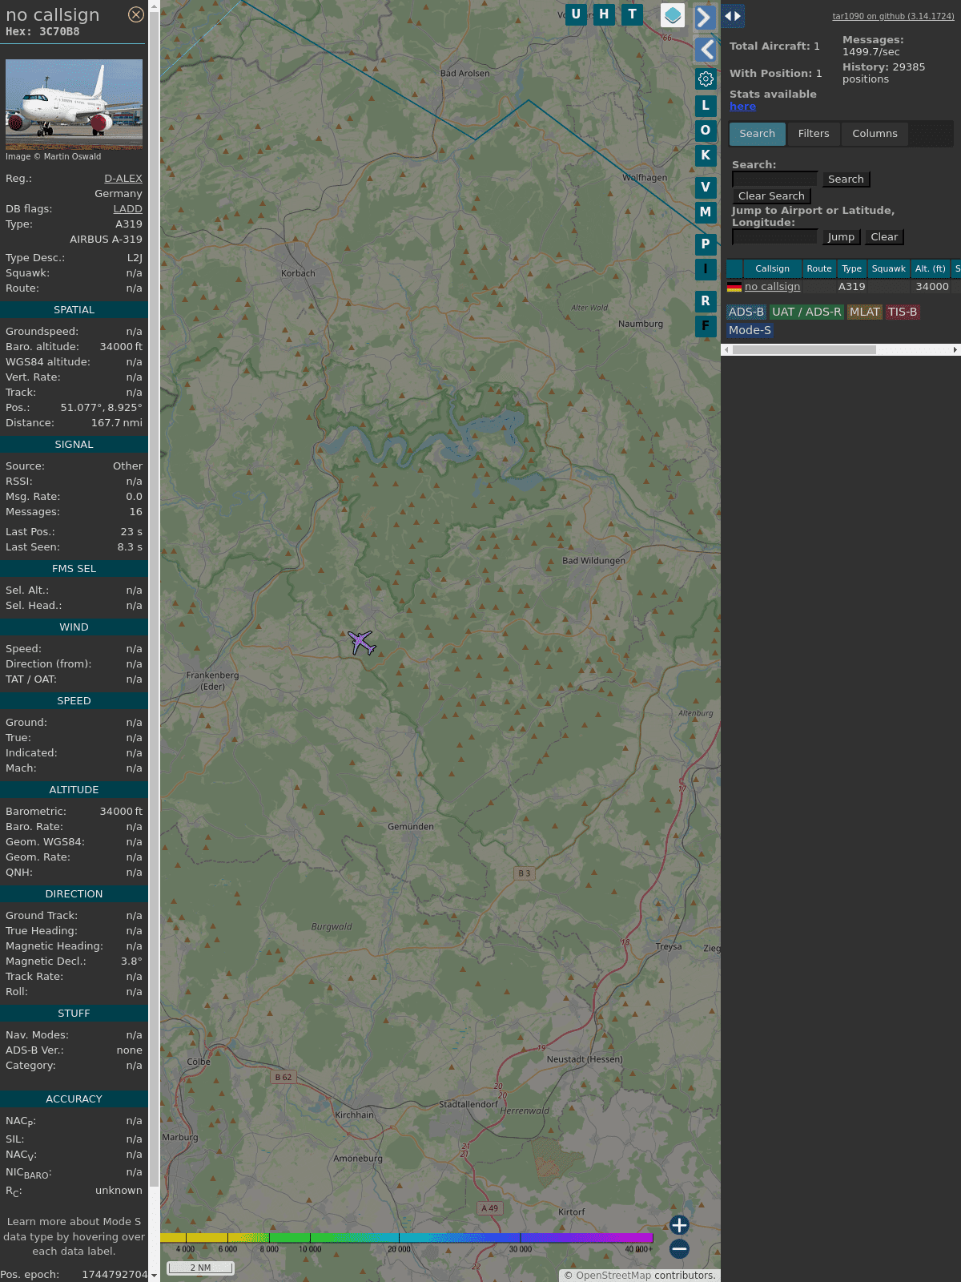Screen dimensions: 961x1282
Task: Open the stats available 'here' link
Action: point(742,107)
